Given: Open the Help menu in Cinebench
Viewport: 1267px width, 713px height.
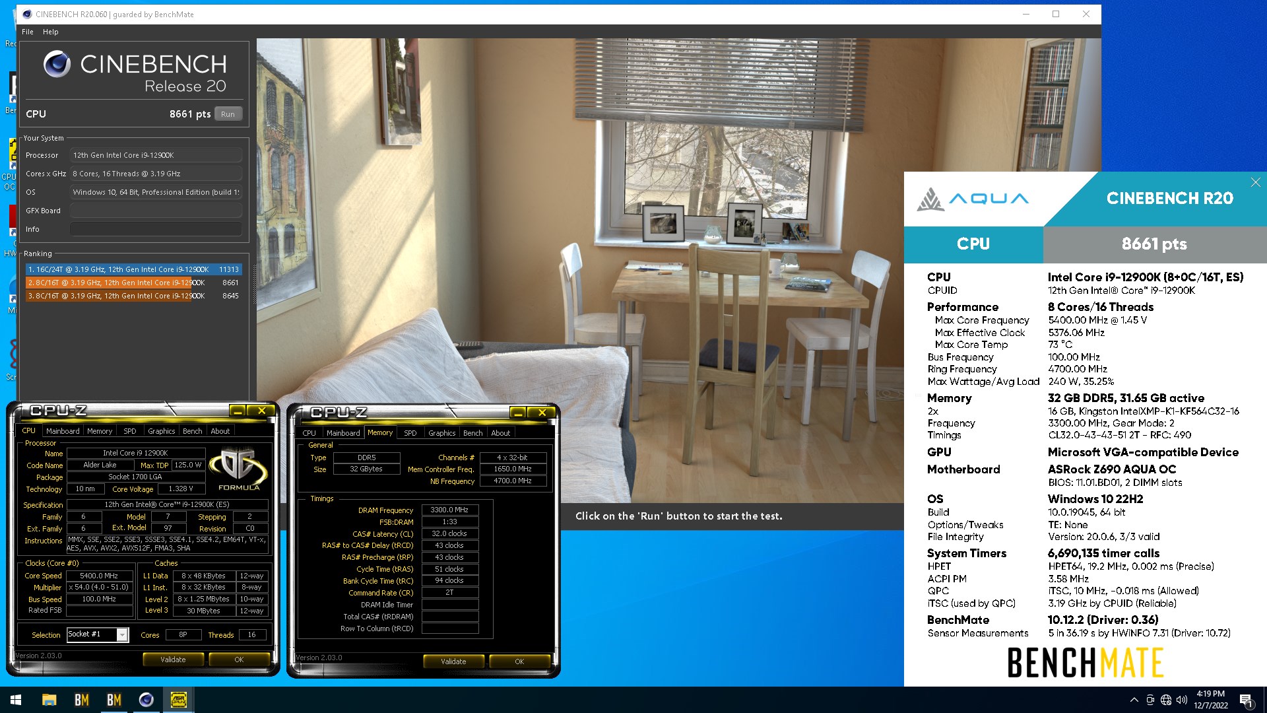Looking at the screenshot, I should coord(51,32).
